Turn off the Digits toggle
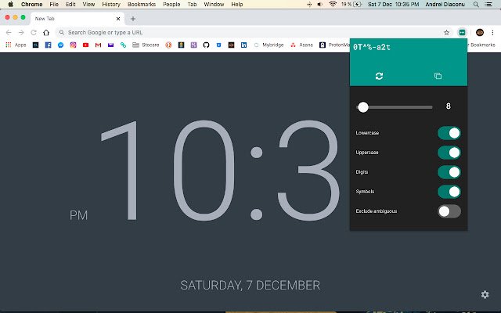 pos(449,172)
